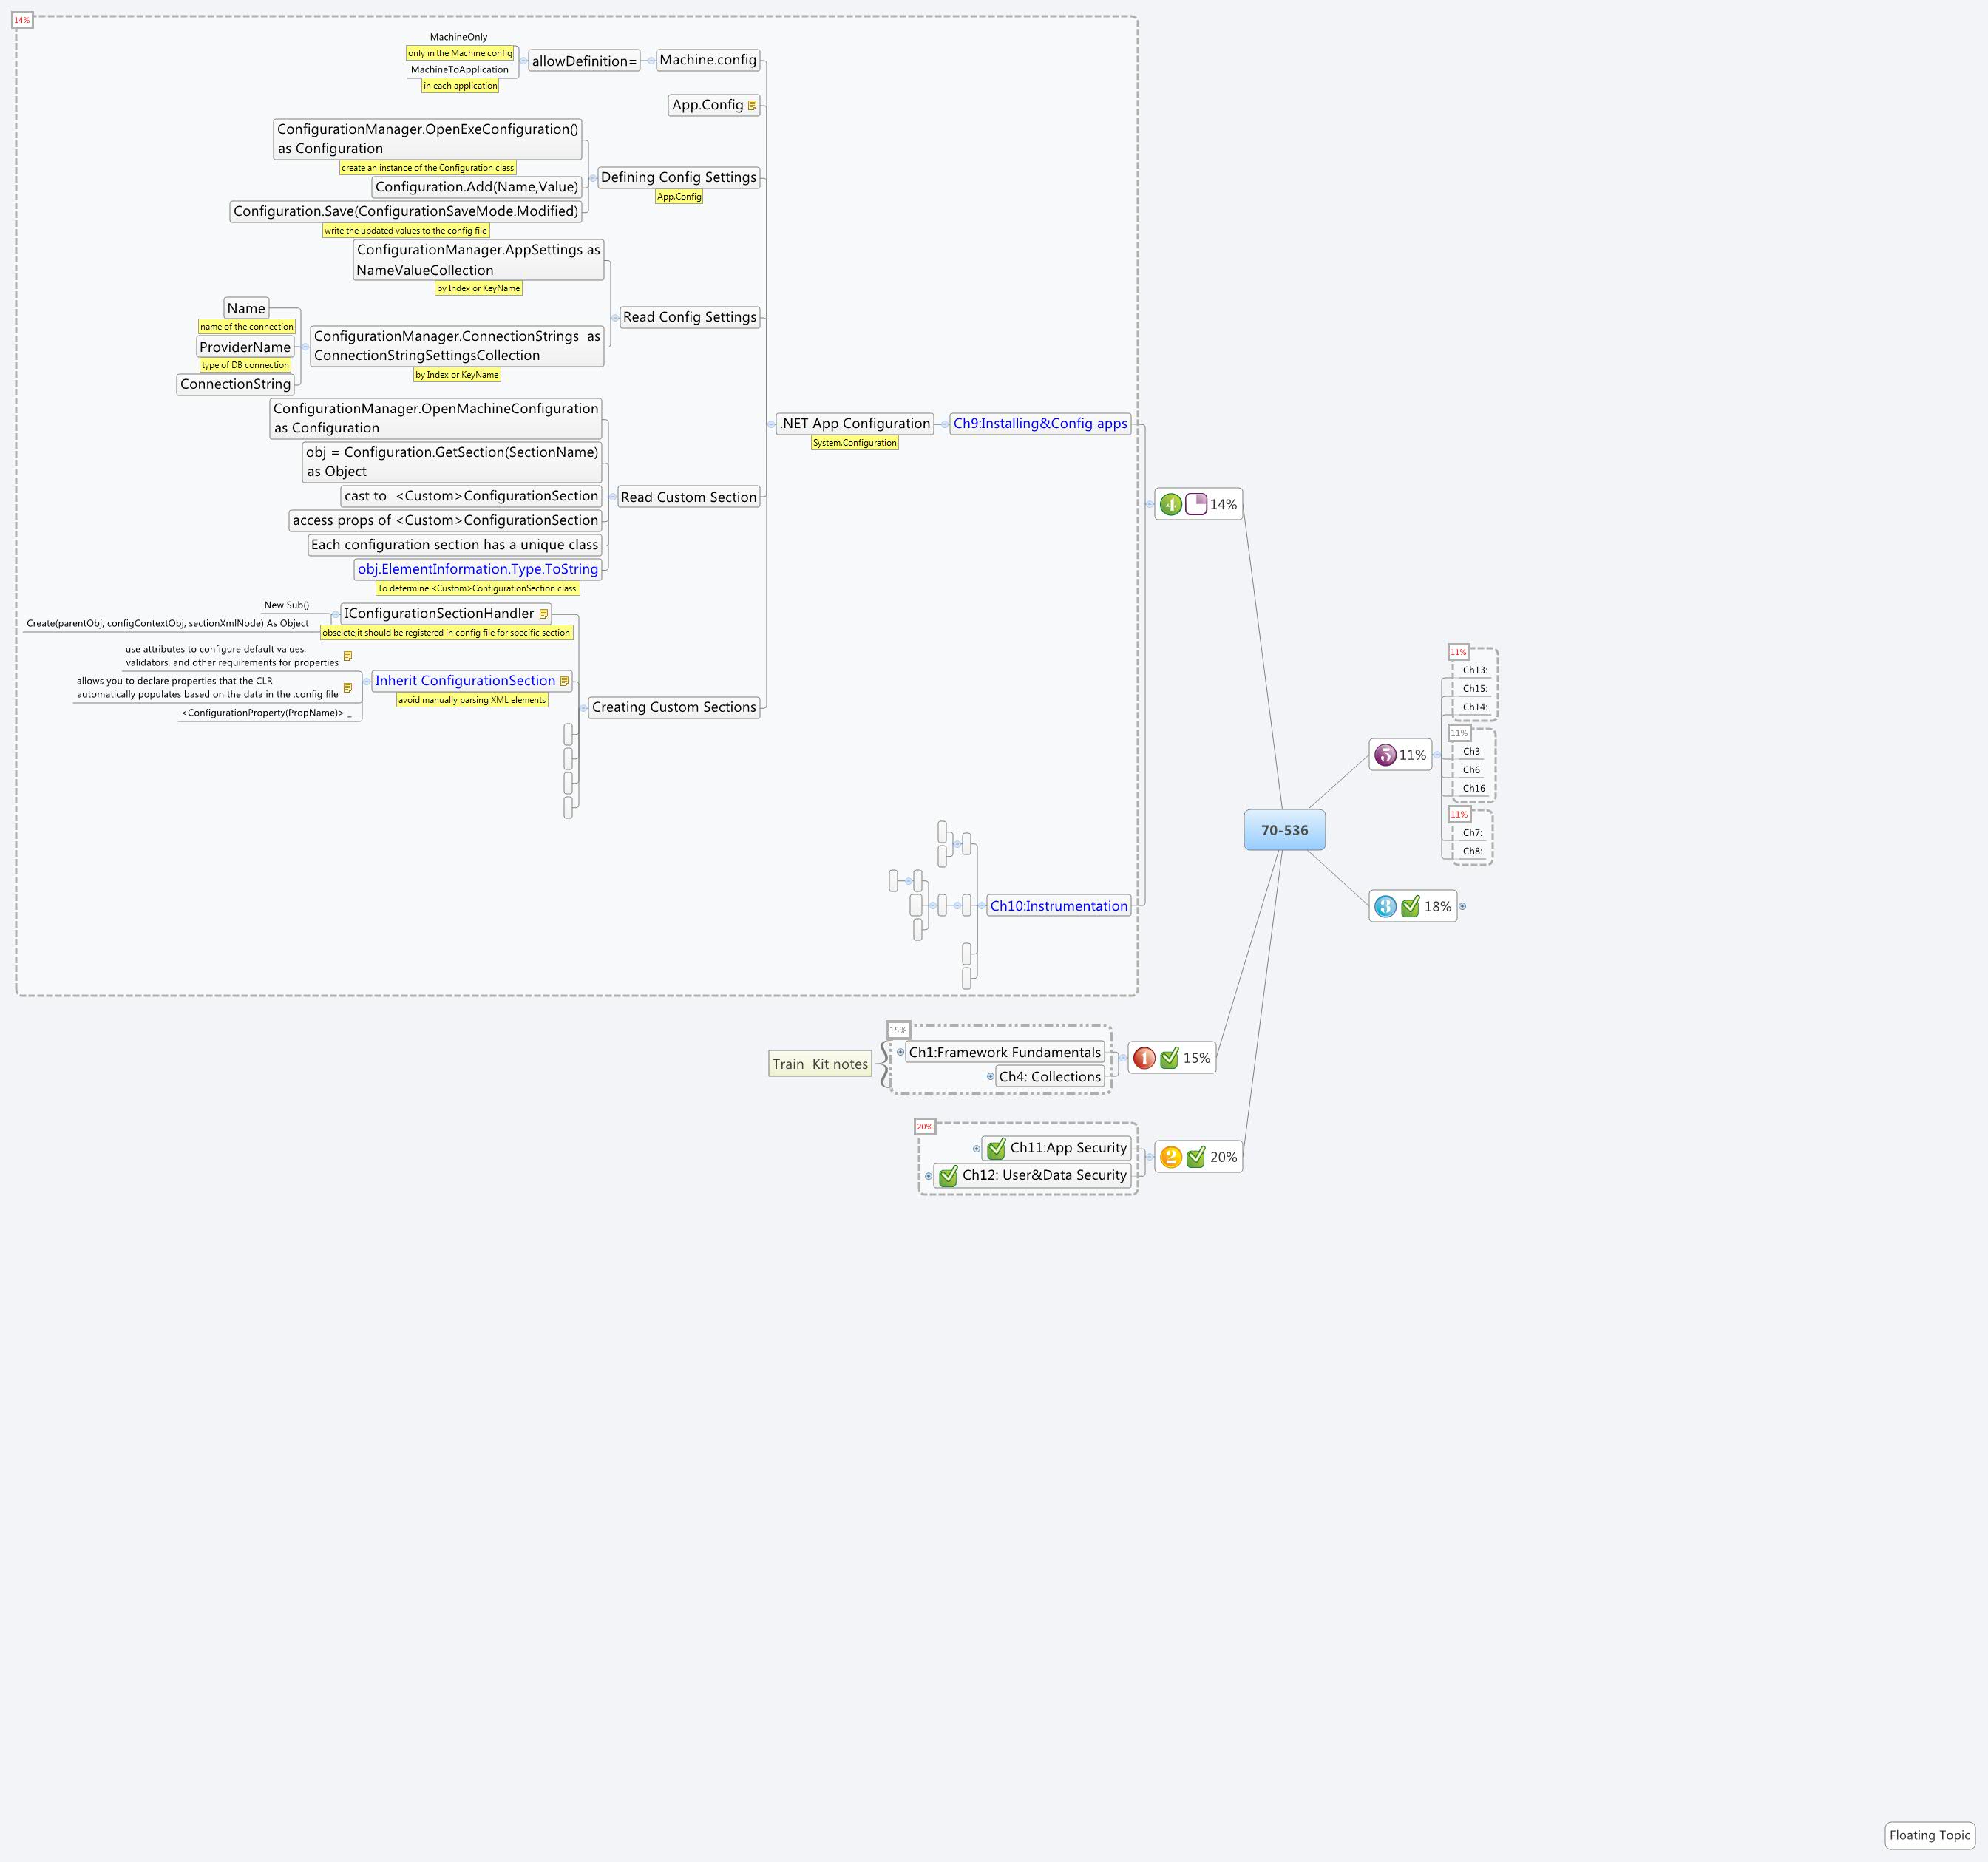
Task: Toggle the green checkmark on the 18% topic
Action: pyautogui.click(x=1410, y=906)
